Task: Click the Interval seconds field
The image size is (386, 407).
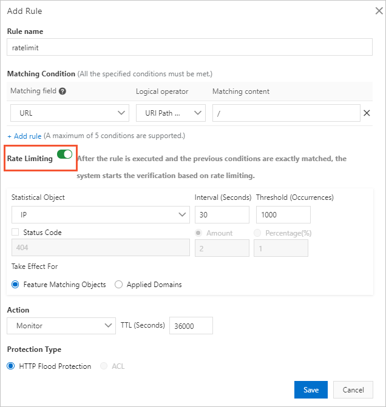Action: 222,215
